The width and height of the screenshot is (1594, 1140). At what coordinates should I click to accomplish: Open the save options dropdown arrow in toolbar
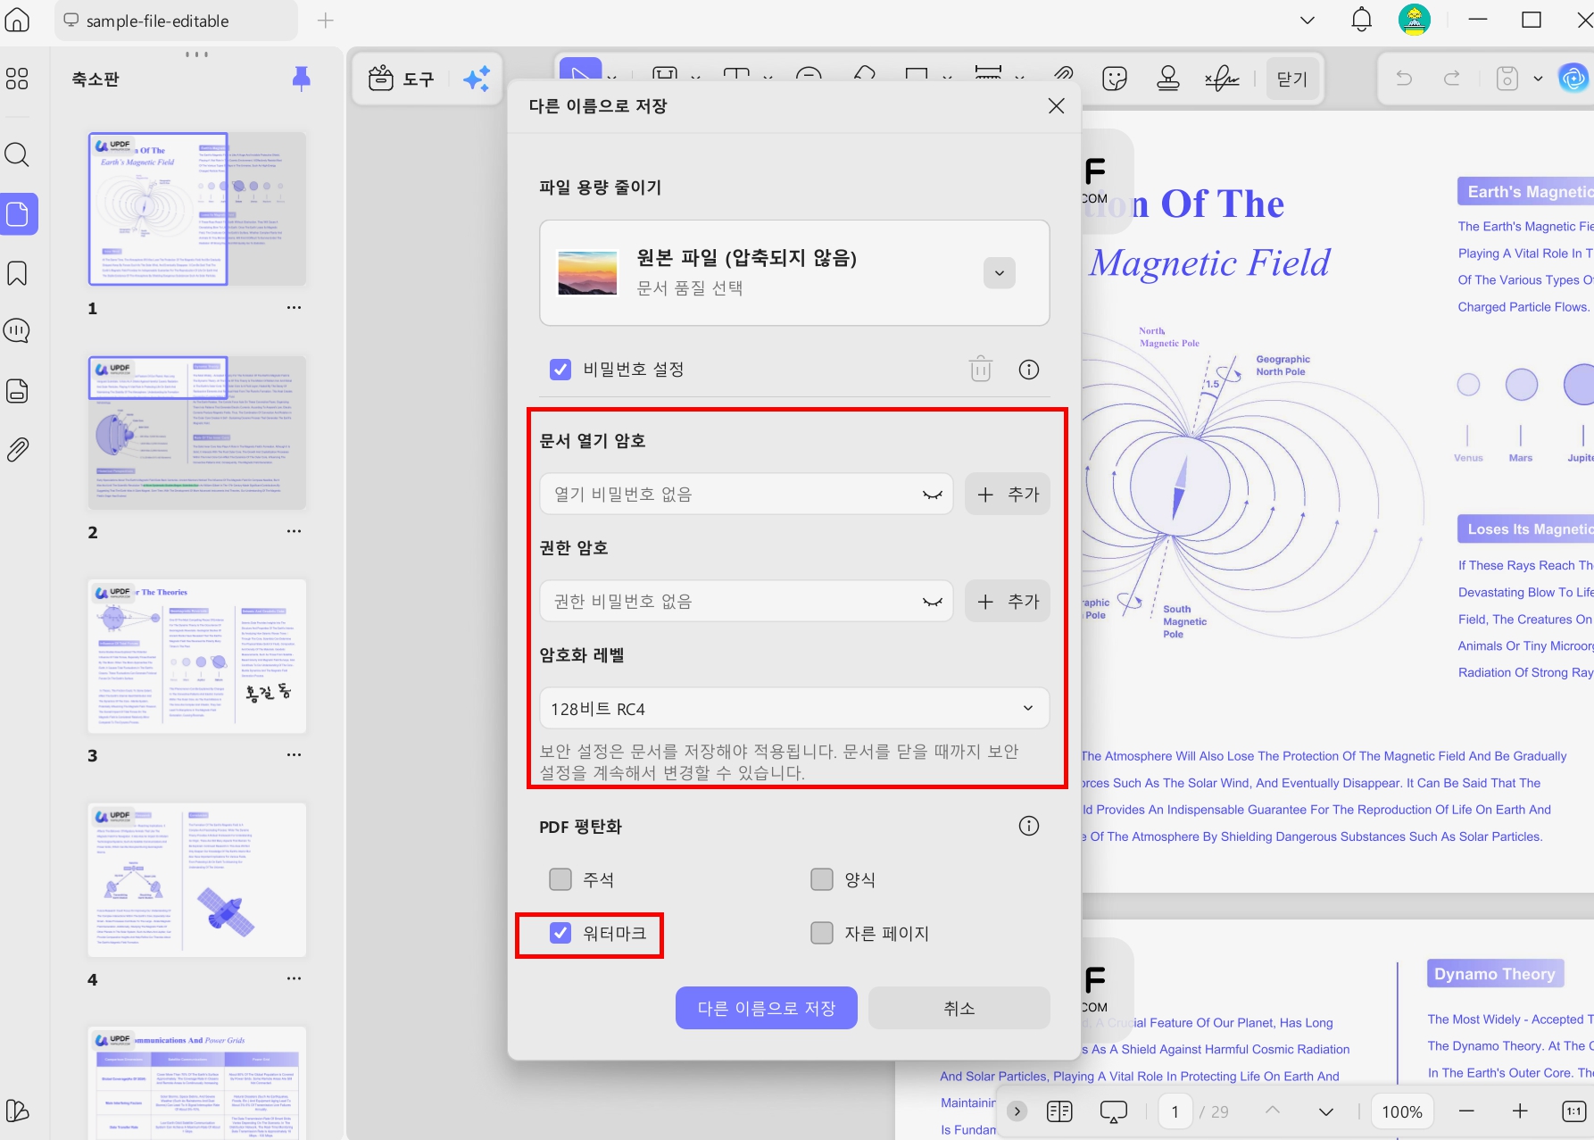tap(1538, 79)
